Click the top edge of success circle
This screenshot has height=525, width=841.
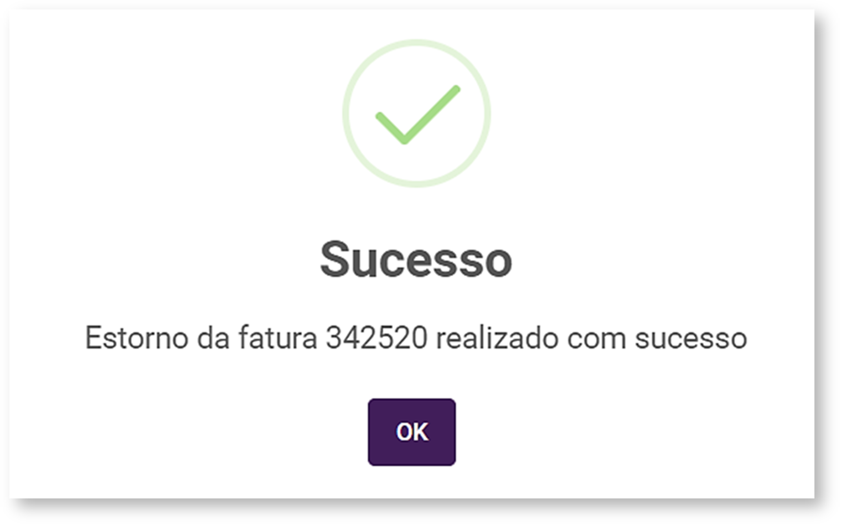[416, 42]
